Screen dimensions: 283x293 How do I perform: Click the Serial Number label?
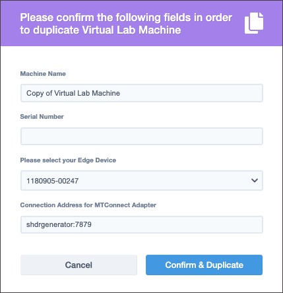point(42,117)
